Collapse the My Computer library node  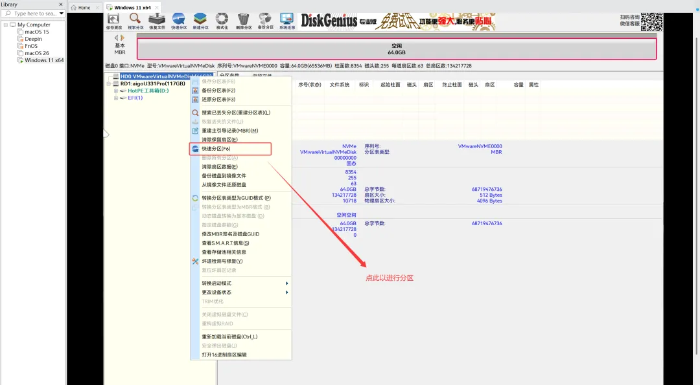pyautogui.click(x=5, y=25)
